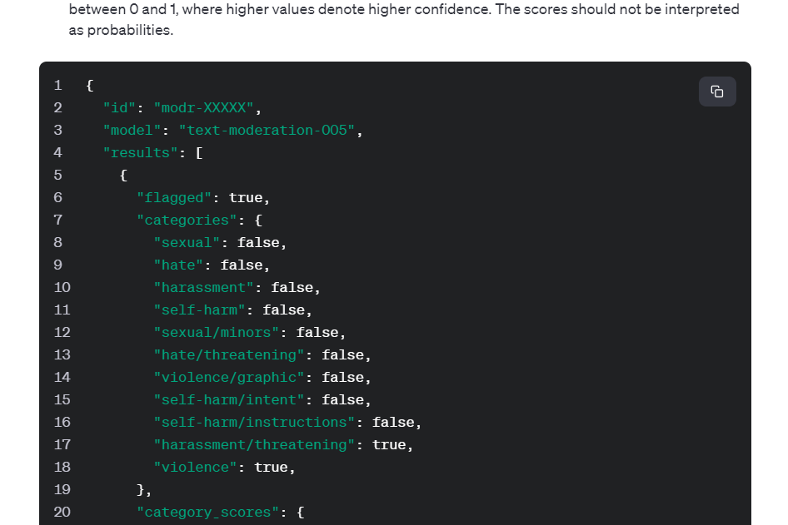This screenshot has height=525, width=788.
Task: Click the true value after "violence"
Action: (271, 468)
